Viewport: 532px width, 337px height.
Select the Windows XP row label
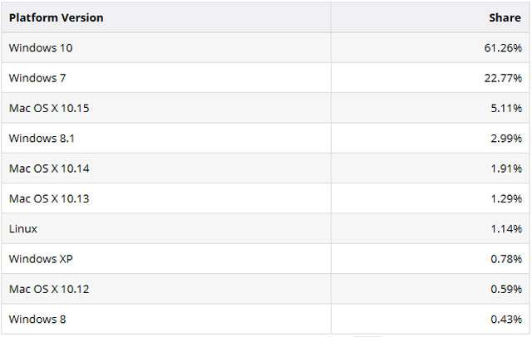coord(38,259)
